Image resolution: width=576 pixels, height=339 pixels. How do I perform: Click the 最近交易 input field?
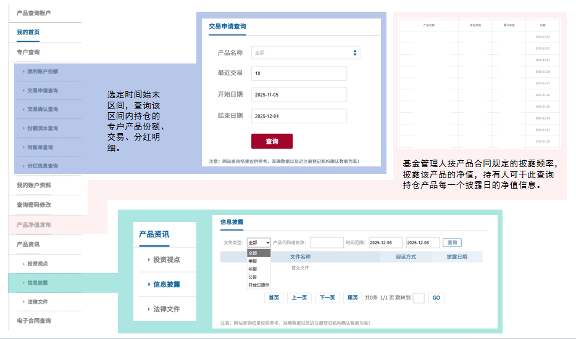(x=299, y=73)
